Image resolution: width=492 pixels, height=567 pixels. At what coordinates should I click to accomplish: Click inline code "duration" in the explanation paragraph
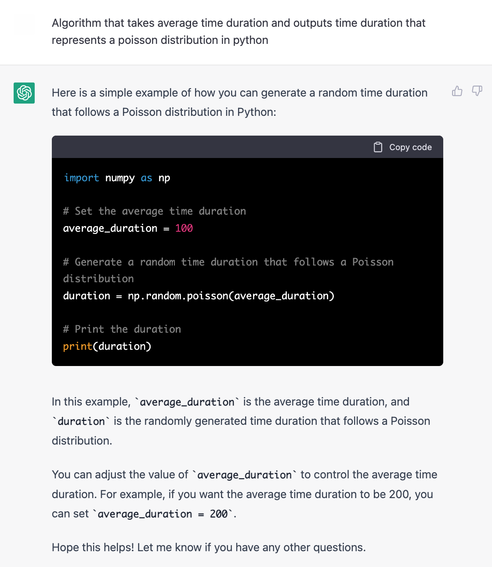[x=81, y=421]
